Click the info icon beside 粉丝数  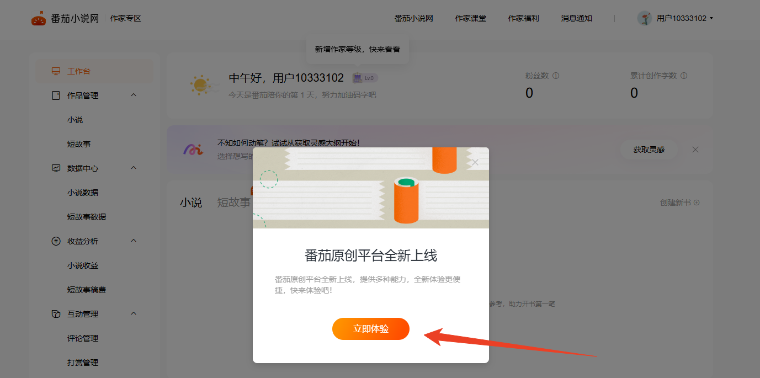point(556,76)
